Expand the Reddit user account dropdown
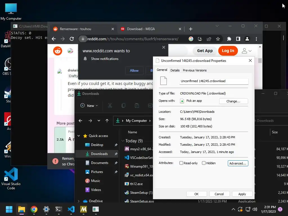The height and width of the screenshot is (216, 288). pos(246,51)
